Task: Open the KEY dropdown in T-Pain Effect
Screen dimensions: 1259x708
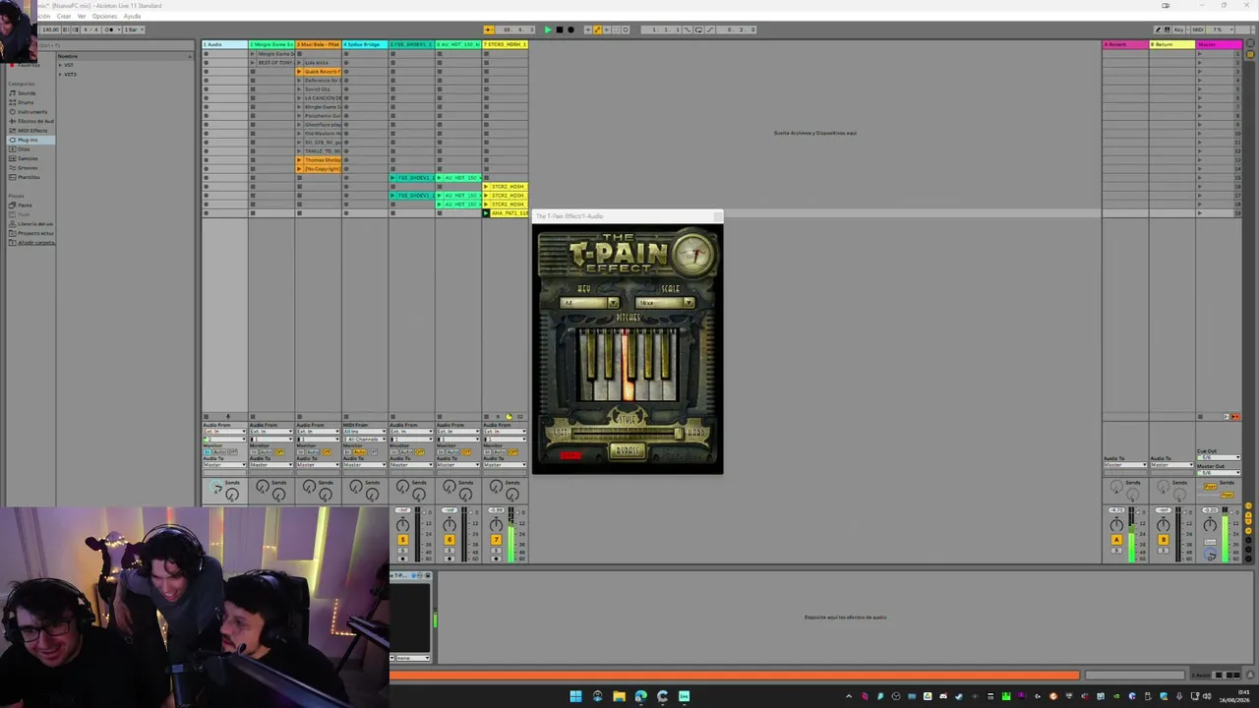Action: (589, 303)
